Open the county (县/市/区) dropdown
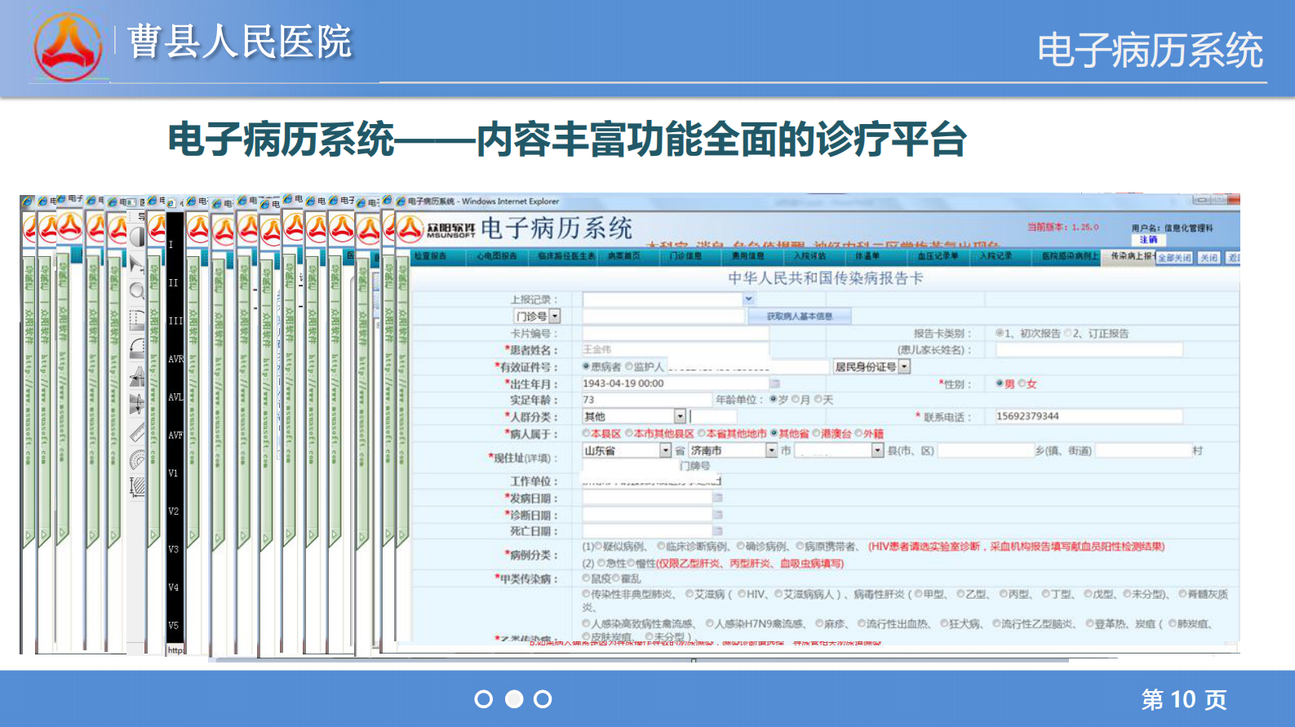1295x727 pixels. point(878,450)
